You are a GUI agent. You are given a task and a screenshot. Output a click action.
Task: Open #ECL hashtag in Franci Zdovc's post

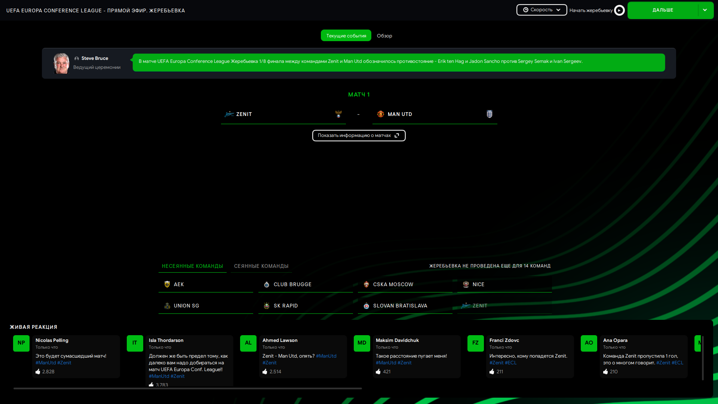[511, 363]
